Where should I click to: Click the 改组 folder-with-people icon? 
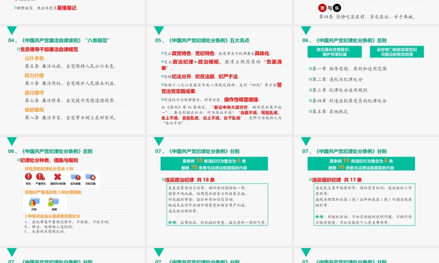[x=35, y=202]
